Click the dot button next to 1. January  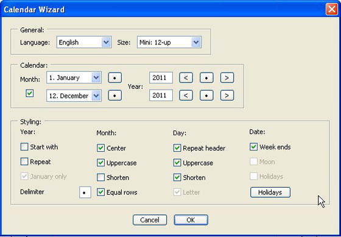tap(115, 78)
